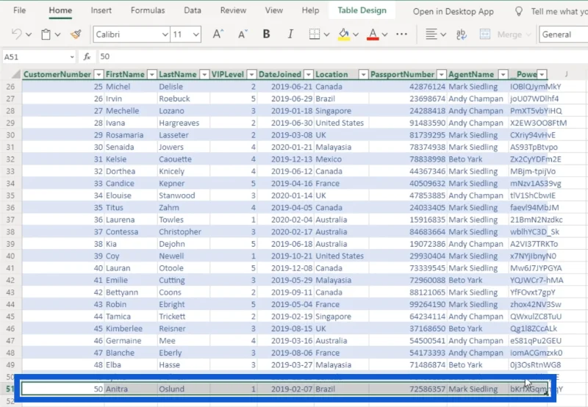Click the cell containing Michel
Viewport: 588px width, 407px height.
pyautogui.click(x=131, y=87)
